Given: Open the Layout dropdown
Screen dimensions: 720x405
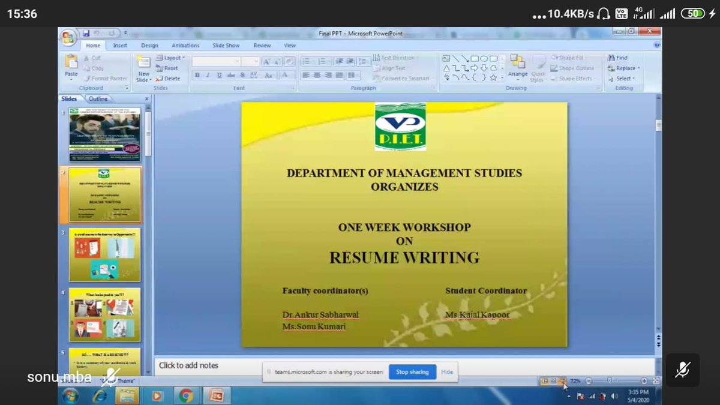Looking at the screenshot, I should tap(170, 58).
